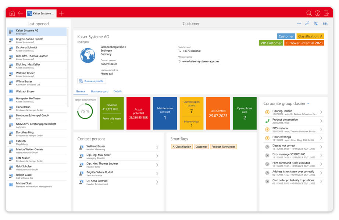This screenshot has height=220, width=339.
Task: Open the red Actual potential tile
Action: [x=138, y=113]
